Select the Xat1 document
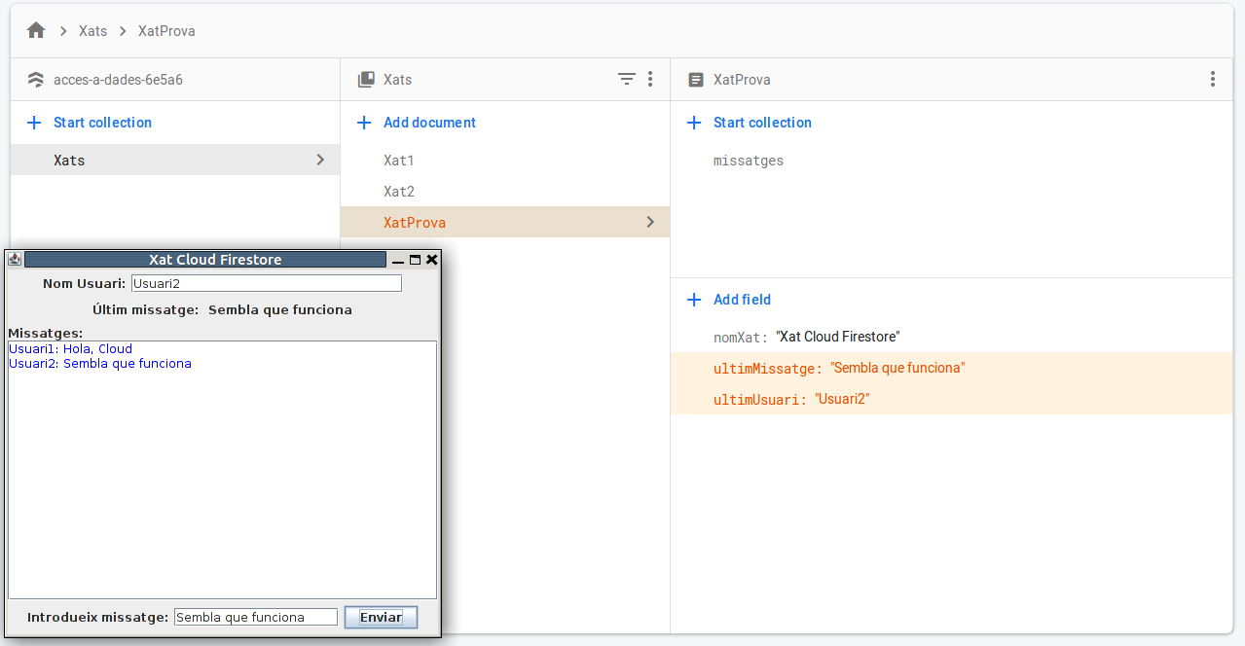Viewport: 1245px width, 646px height. tap(399, 161)
